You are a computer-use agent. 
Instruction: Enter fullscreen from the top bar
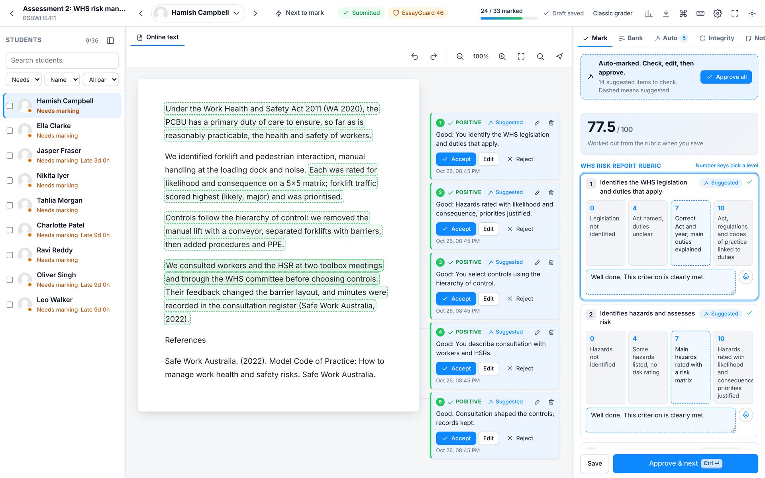click(x=735, y=13)
